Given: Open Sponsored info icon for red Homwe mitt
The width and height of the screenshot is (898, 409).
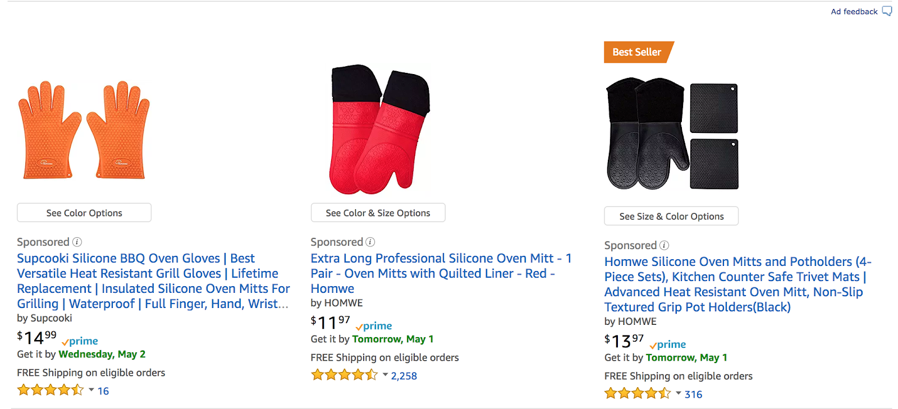Looking at the screenshot, I should click(370, 242).
